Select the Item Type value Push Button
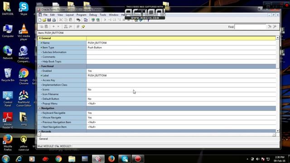This screenshot has width=290, height=163. pyautogui.click(x=95, y=48)
